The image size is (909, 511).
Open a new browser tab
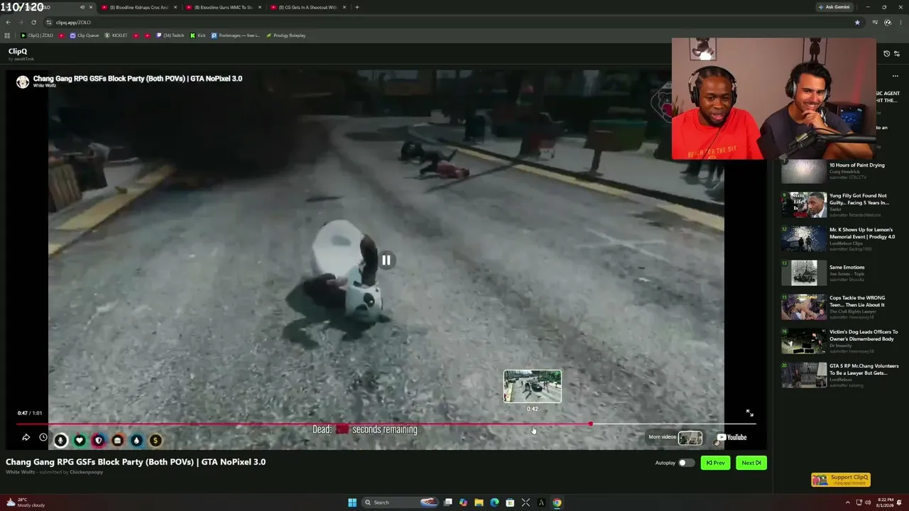pyautogui.click(x=357, y=7)
